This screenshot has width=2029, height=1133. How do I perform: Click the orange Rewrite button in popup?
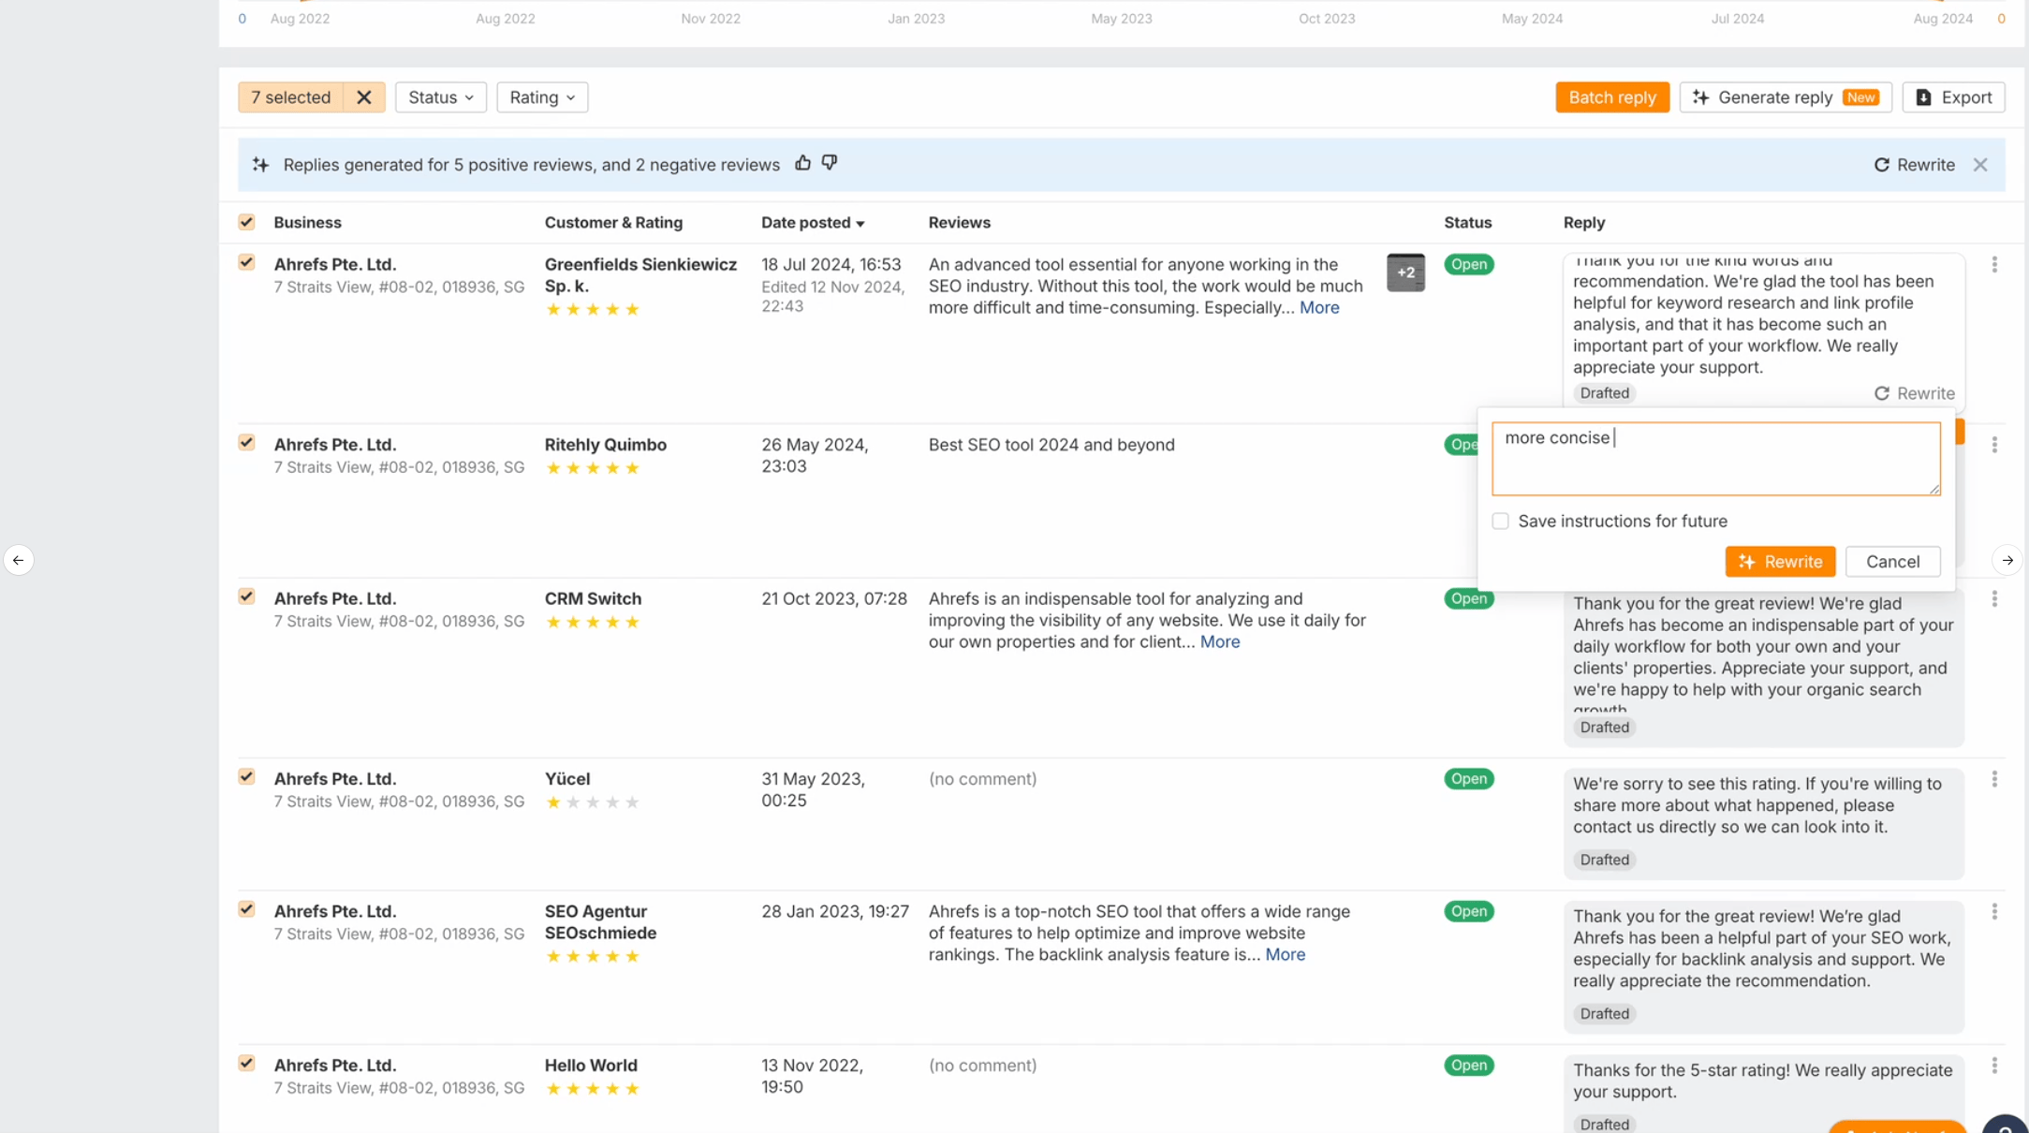[1780, 562]
